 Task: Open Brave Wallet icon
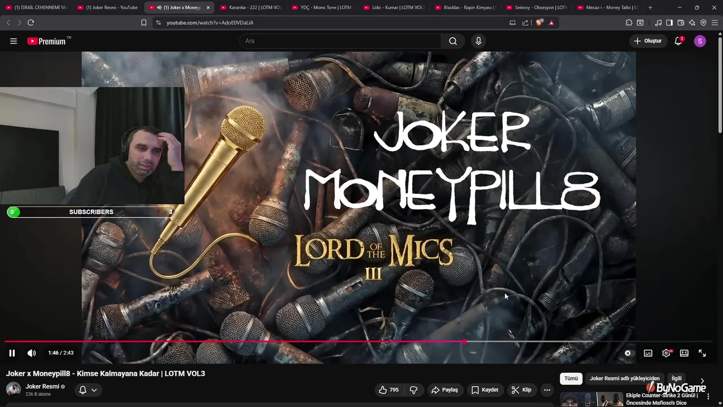pyautogui.click(x=681, y=23)
